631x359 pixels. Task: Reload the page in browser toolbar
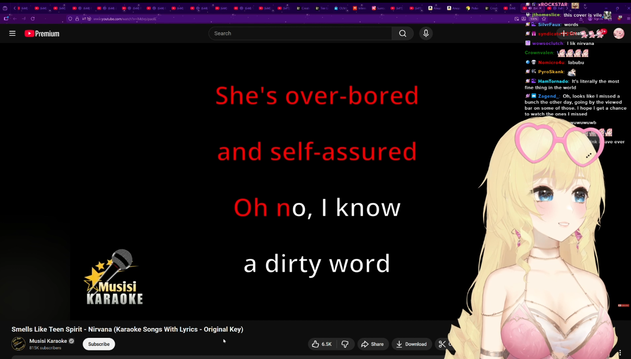click(x=33, y=19)
